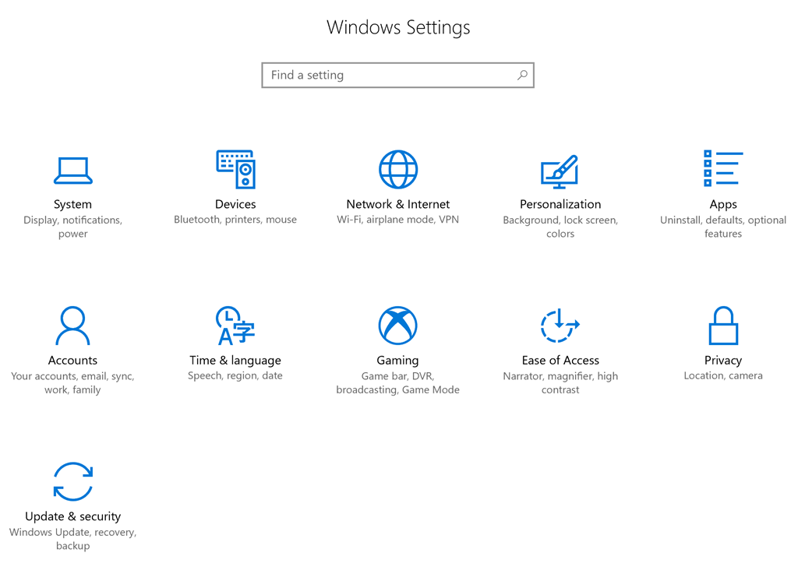Select the Ease of Access label
Image resolution: width=798 pixels, height=567 pixels.
click(560, 360)
